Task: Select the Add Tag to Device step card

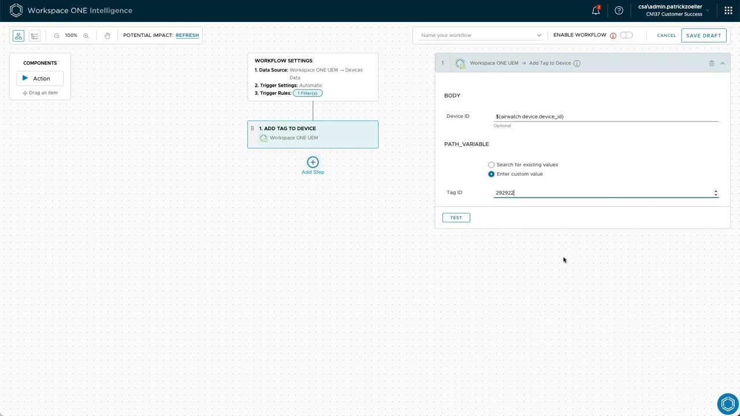Action: click(x=313, y=134)
